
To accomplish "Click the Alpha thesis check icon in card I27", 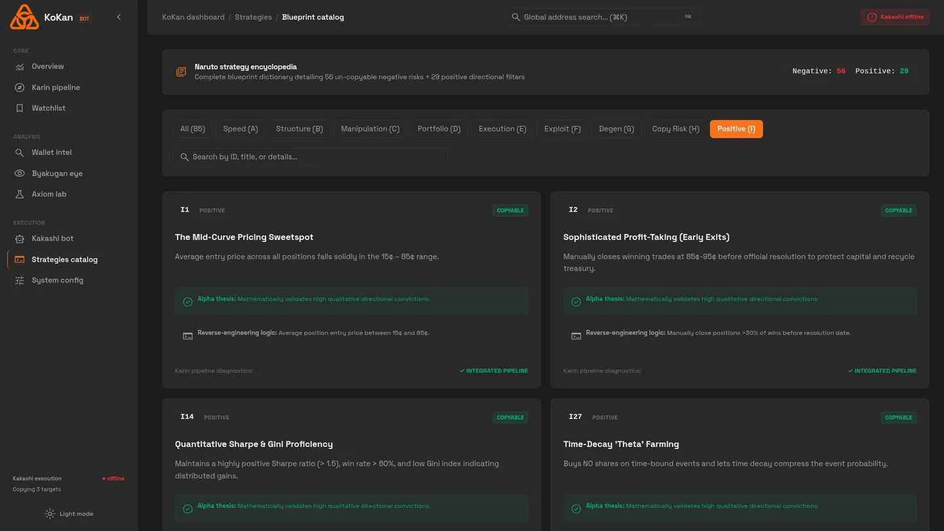I will (x=576, y=509).
